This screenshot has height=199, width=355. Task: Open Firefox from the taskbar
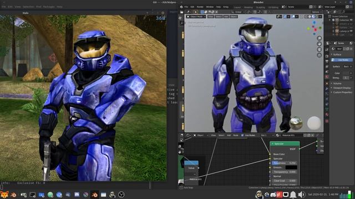coord(4,195)
